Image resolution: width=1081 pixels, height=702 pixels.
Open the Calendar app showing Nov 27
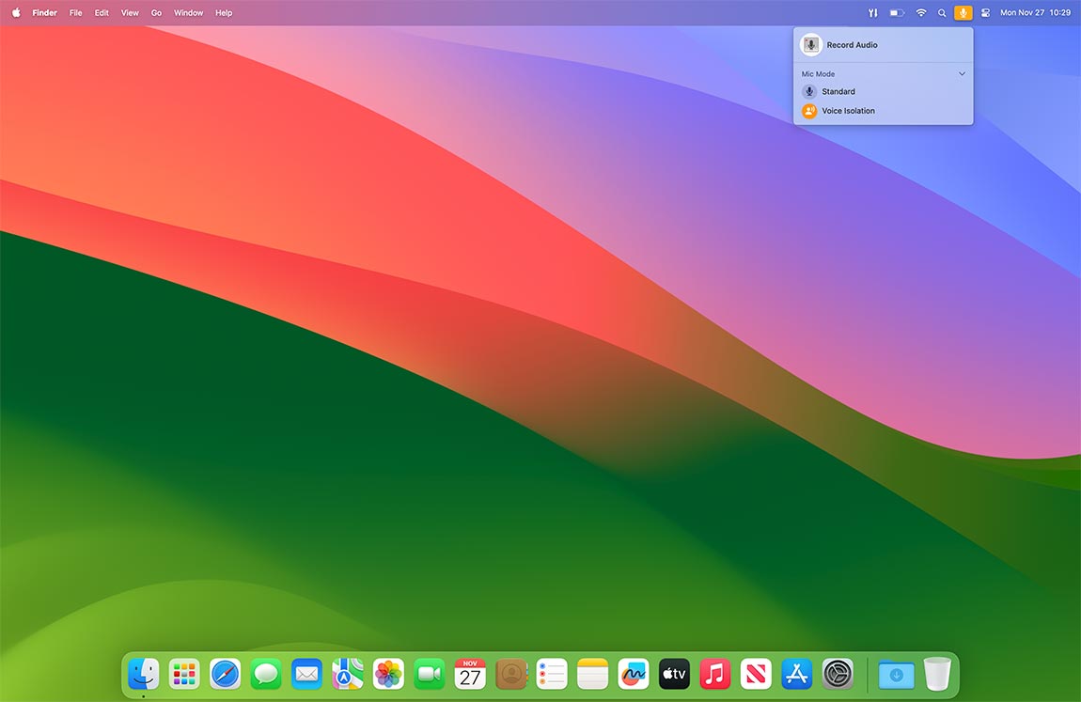[470, 674]
